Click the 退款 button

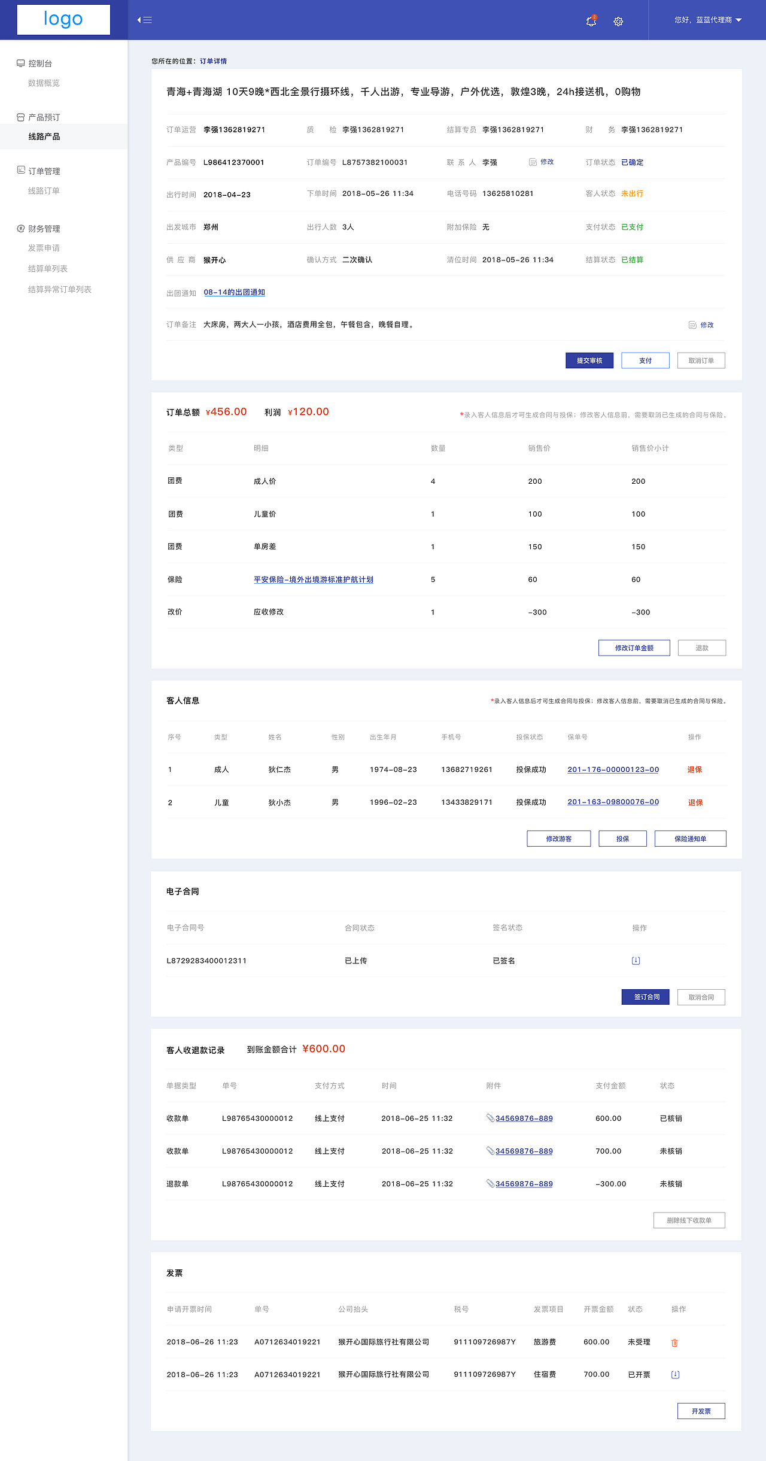tap(702, 648)
